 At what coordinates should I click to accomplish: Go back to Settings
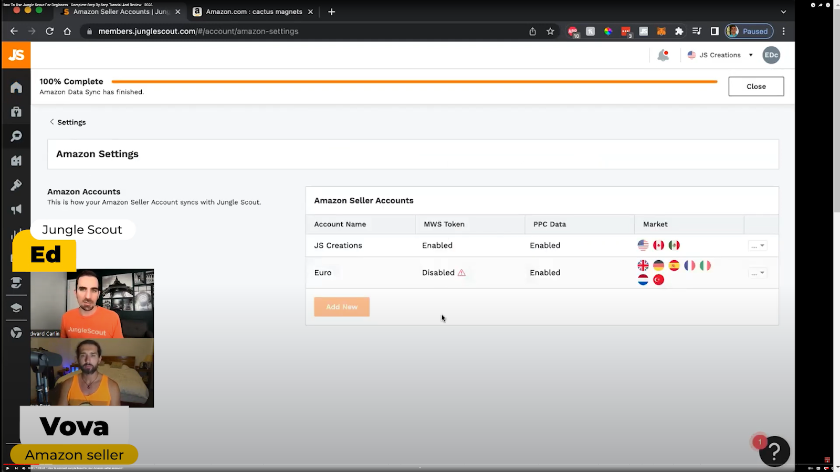pos(68,122)
